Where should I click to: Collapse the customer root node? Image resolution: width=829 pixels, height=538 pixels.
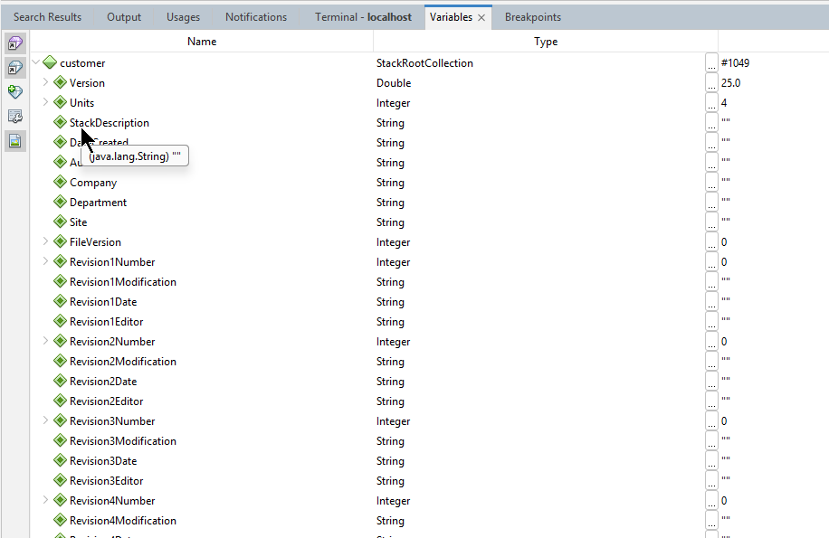(x=35, y=63)
